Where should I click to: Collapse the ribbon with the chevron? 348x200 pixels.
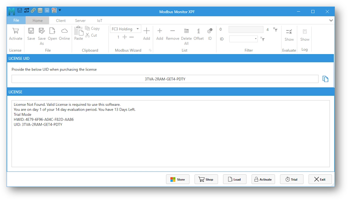point(331,21)
